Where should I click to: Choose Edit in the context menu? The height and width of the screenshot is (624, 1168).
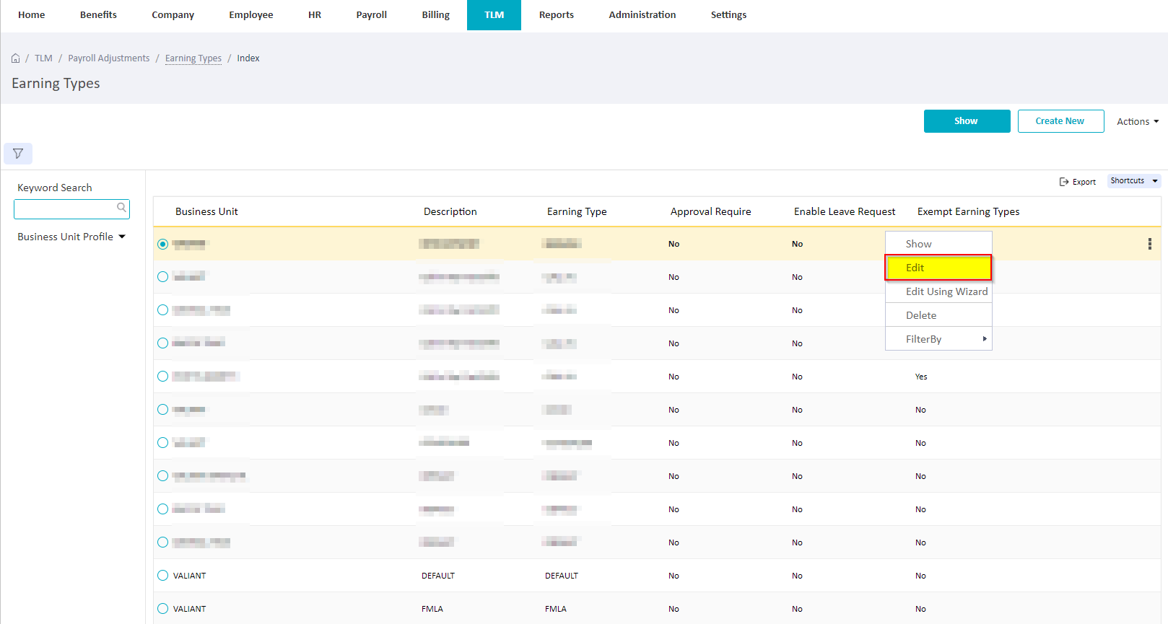point(938,268)
